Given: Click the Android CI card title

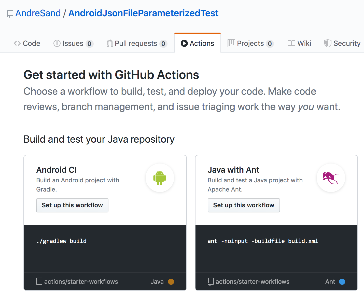Looking at the screenshot, I should 57,170.
